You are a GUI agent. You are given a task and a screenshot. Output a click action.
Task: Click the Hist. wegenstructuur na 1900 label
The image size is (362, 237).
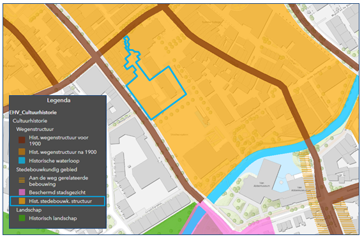[63, 152]
